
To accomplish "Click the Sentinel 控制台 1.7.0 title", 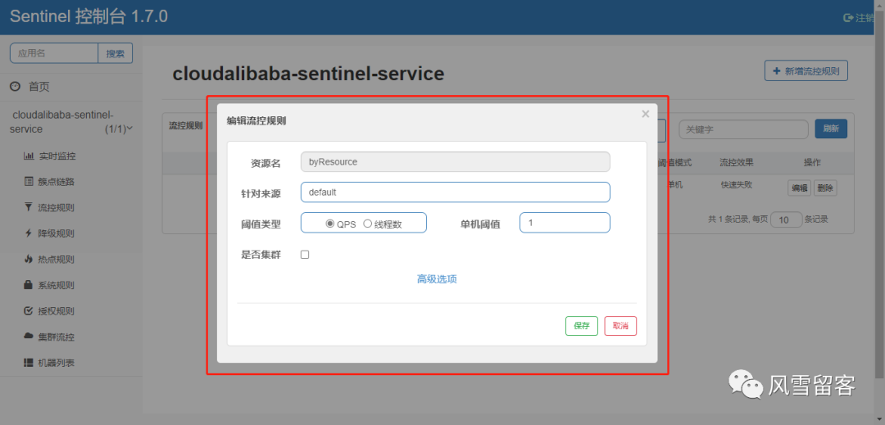I will [x=88, y=17].
